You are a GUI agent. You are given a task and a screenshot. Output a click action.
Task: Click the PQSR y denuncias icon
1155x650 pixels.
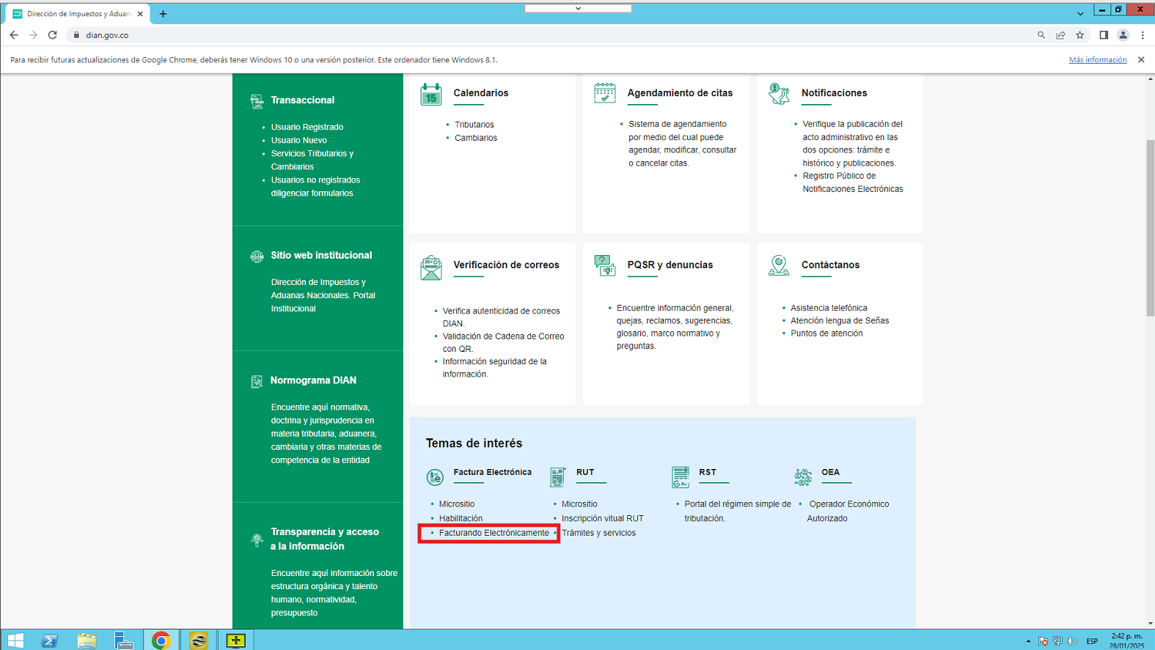click(605, 265)
